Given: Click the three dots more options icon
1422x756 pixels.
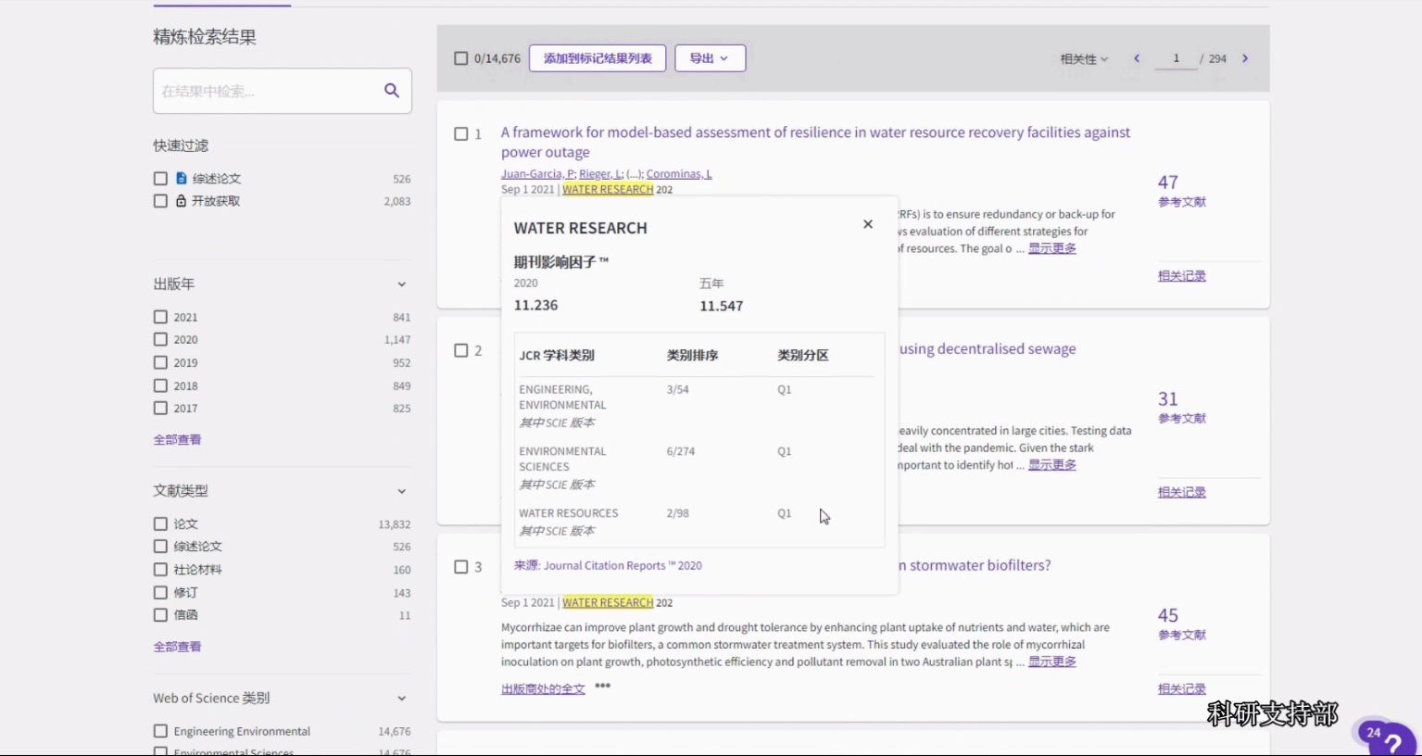Looking at the screenshot, I should tap(602, 687).
